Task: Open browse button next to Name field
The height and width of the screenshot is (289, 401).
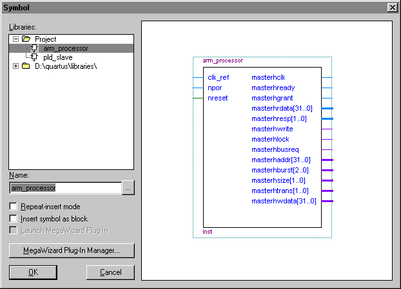Action: click(x=128, y=188)
